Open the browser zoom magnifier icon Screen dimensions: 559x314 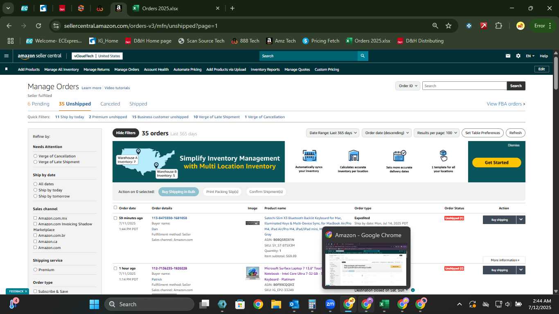coord(435,26)
